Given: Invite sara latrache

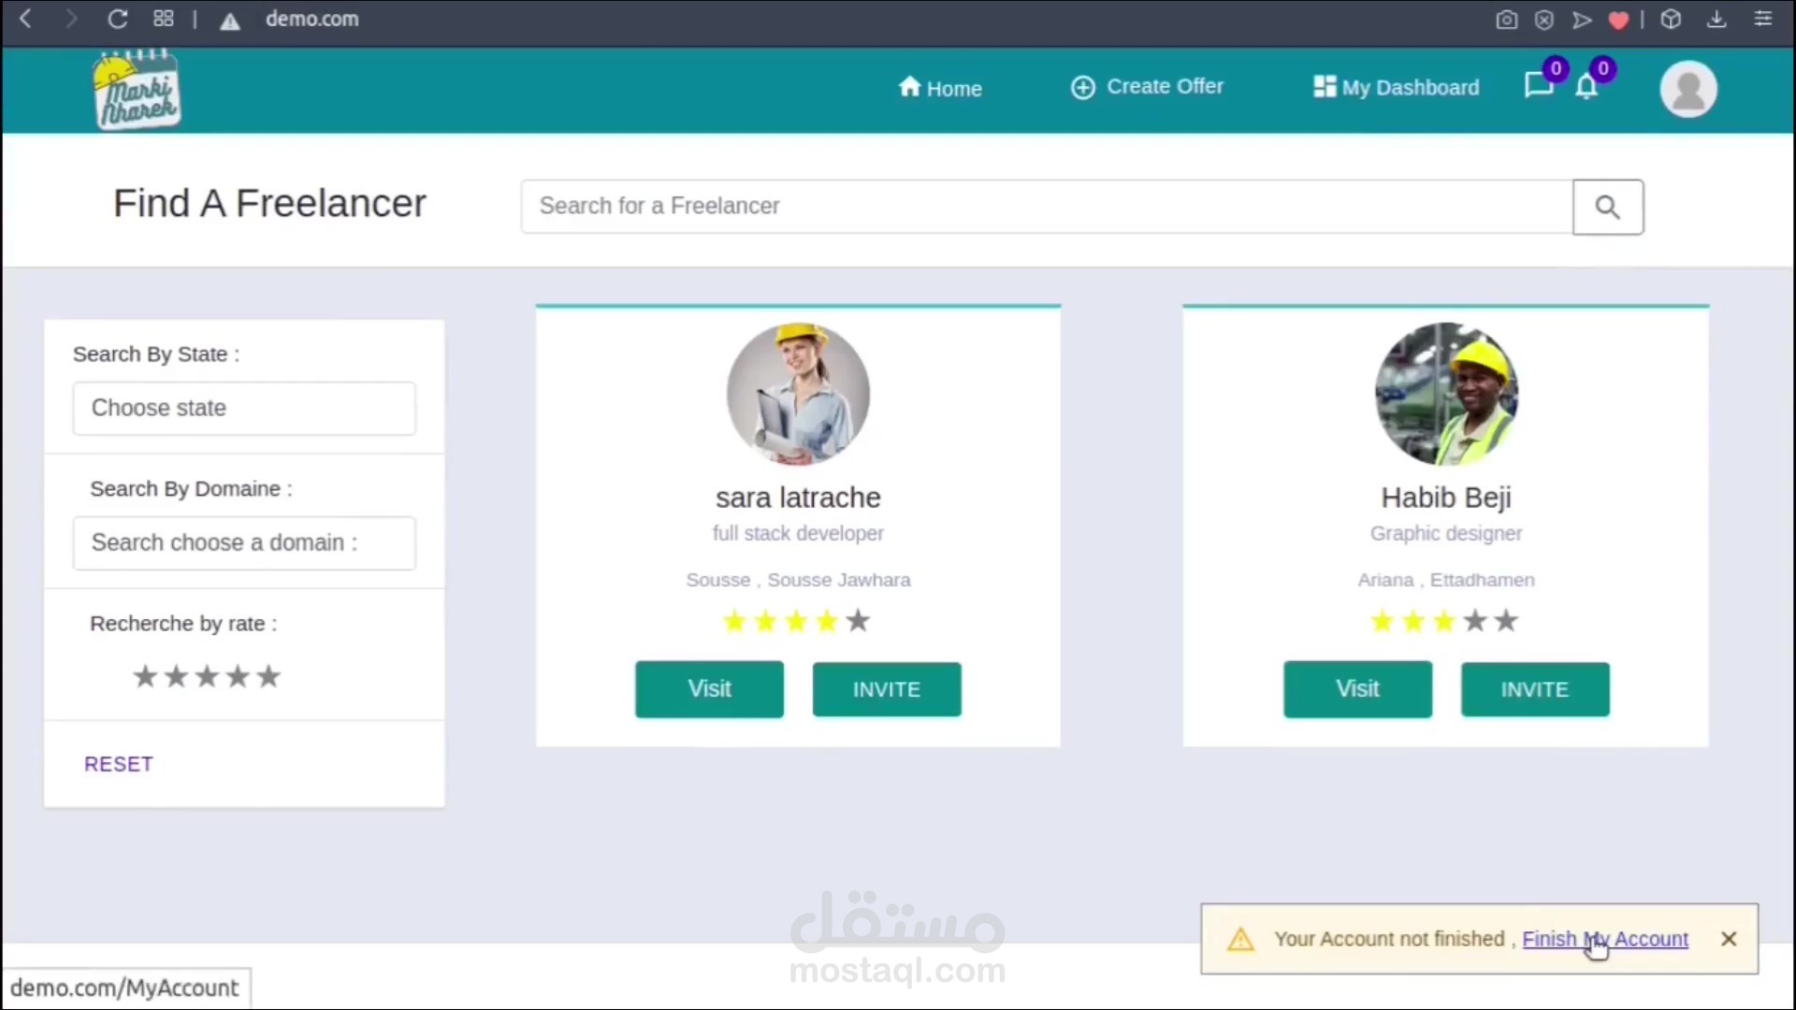Looking at the screenshot, I should tap(886, 689).
